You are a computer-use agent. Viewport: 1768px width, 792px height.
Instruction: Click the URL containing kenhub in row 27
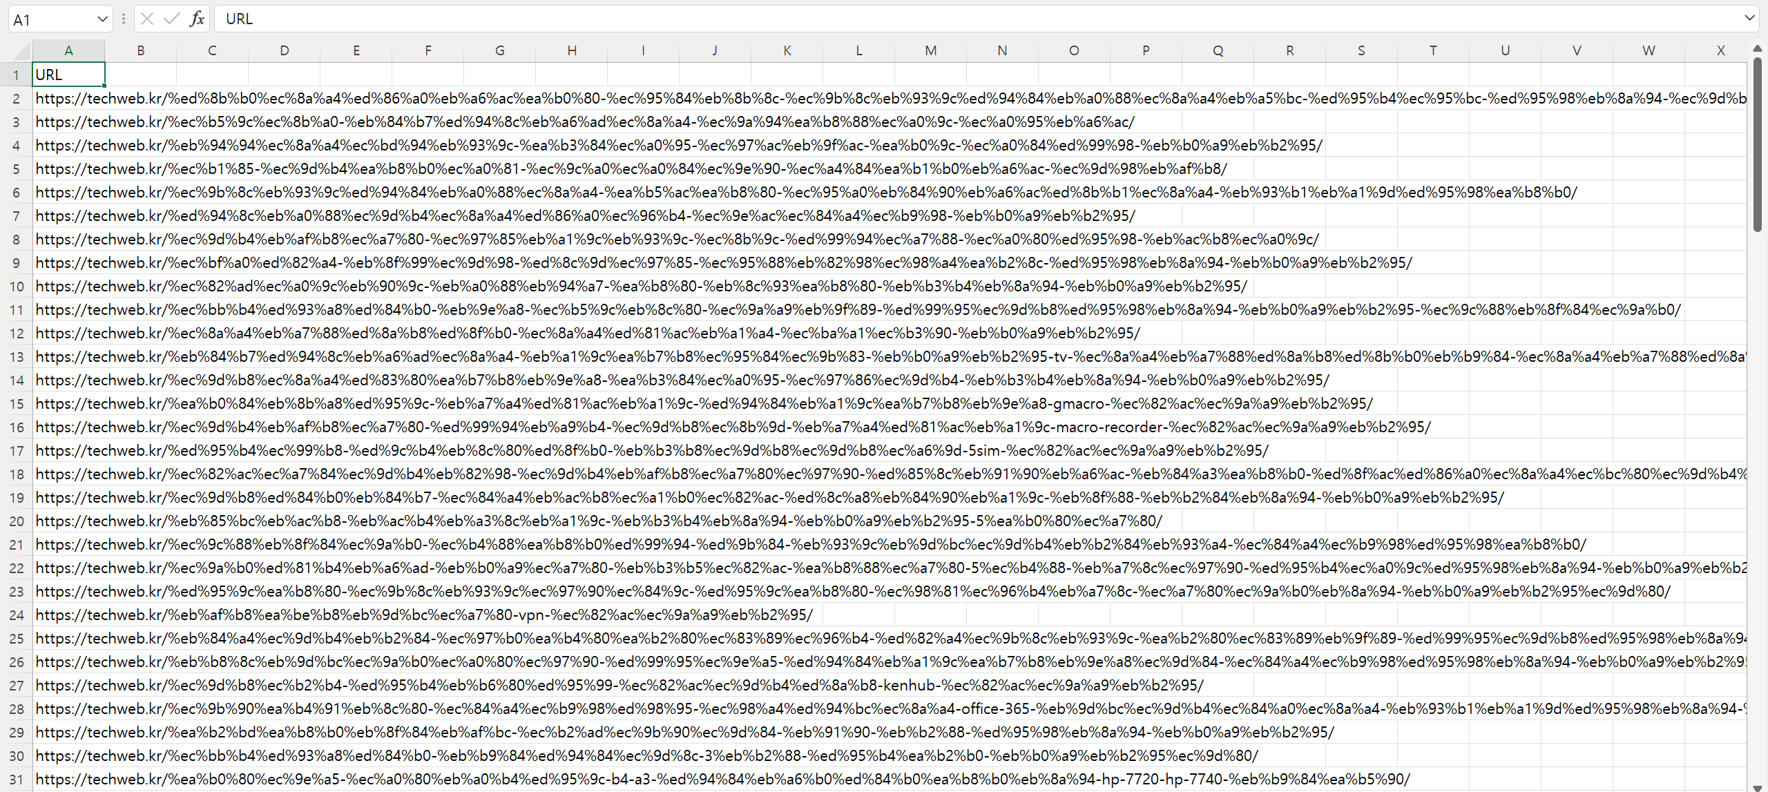619,685
